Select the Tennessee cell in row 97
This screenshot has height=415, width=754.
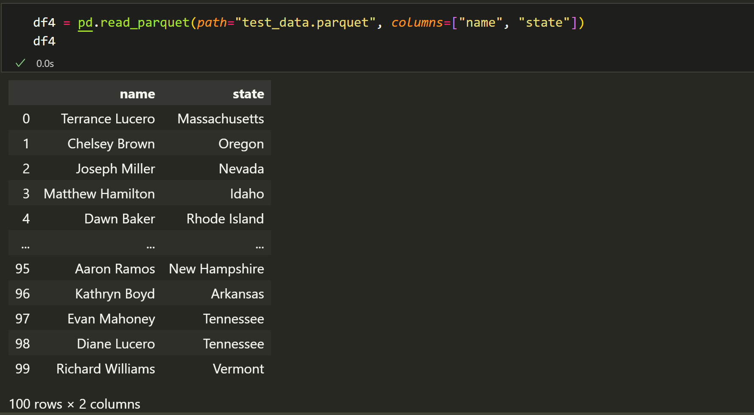[x=233, y=319]
